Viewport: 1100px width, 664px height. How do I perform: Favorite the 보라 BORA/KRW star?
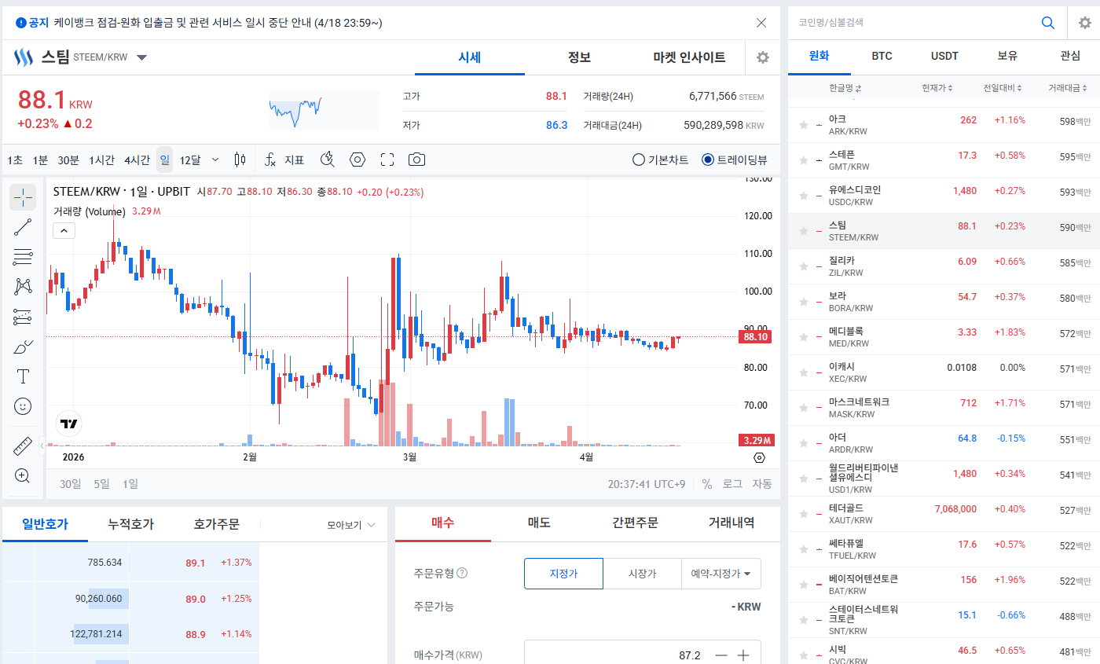coord(803,302)
